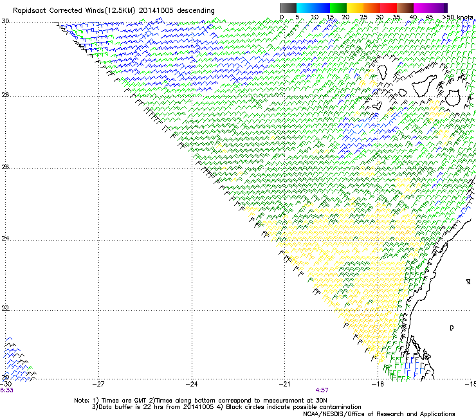Pick the yellow 20–25 knots legend segment
This screenshot has width=476, height=418.
point(355,8)
